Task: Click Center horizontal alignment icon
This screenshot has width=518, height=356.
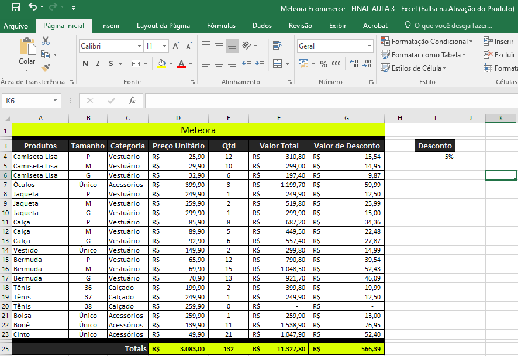Action: pyautogui.click(x=219, y=64)
